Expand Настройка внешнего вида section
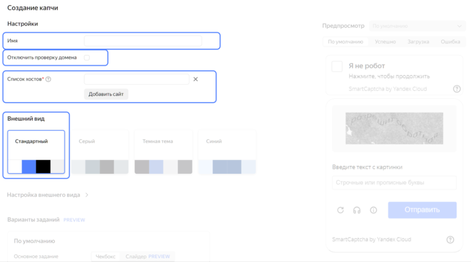The image size is (471, 262). click(48, 195)
